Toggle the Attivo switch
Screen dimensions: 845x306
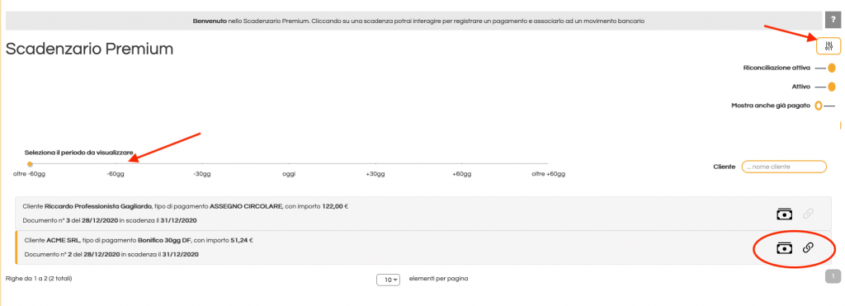pyautogui.click(x=825, y=87)
